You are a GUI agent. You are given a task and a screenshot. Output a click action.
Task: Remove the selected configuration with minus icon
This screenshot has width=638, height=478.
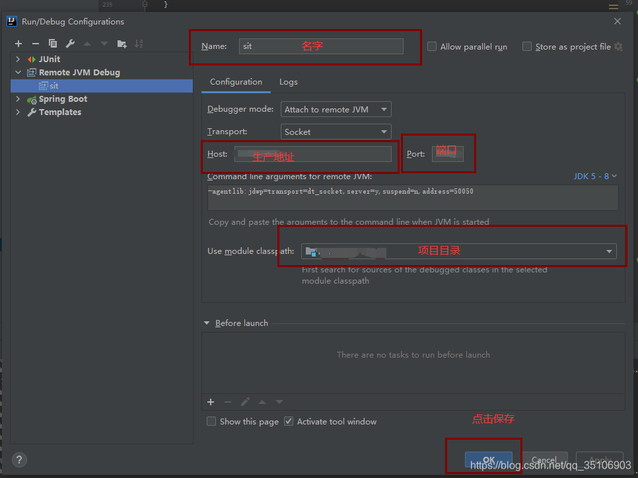[x=36, y=44]
